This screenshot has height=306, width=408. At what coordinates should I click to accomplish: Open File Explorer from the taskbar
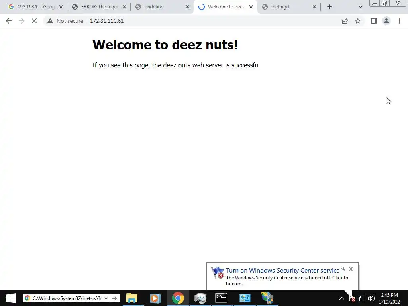[132, 298]
